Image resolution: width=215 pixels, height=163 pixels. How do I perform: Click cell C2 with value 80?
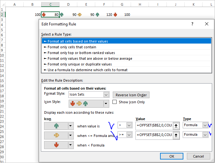point(50,15)
